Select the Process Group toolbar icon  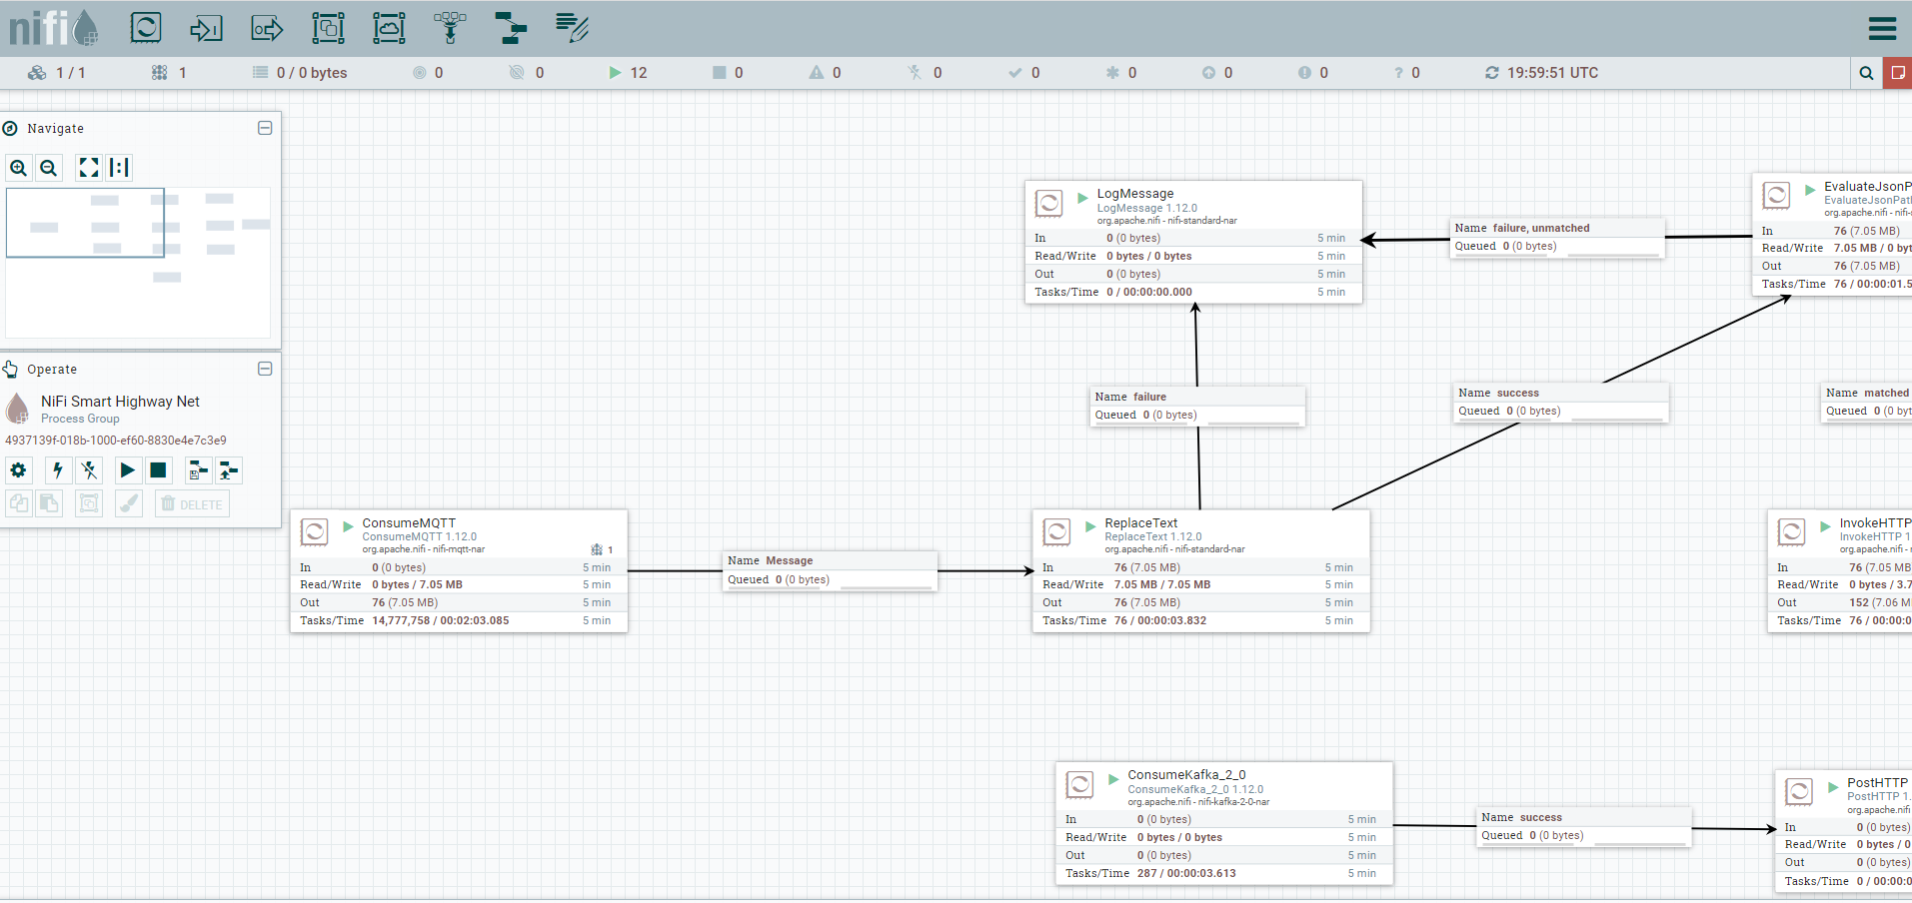point(328,28)
